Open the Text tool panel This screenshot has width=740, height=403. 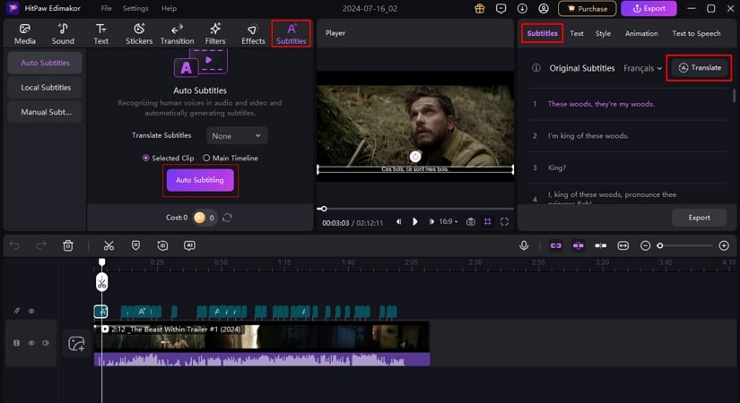100,34
